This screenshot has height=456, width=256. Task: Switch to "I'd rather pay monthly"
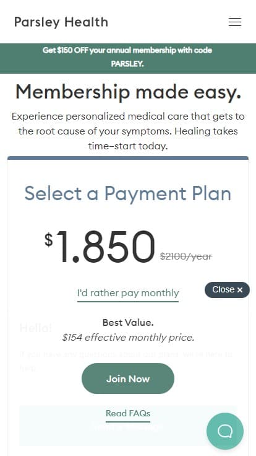128,293
